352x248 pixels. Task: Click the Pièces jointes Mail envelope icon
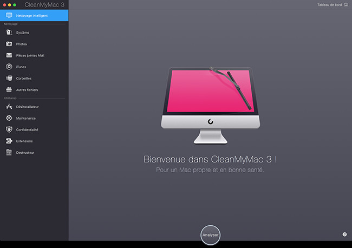pyautogui.click(x=9, y=55)
